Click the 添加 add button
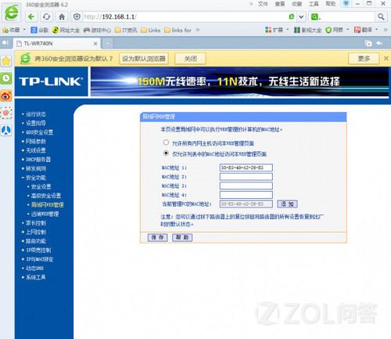The width and height of the screenshot is (391, 339). tap(287, 204)
